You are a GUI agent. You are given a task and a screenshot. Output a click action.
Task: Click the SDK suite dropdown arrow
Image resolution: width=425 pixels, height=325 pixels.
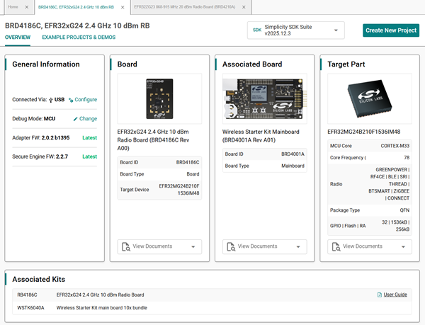tap(336, 30)
